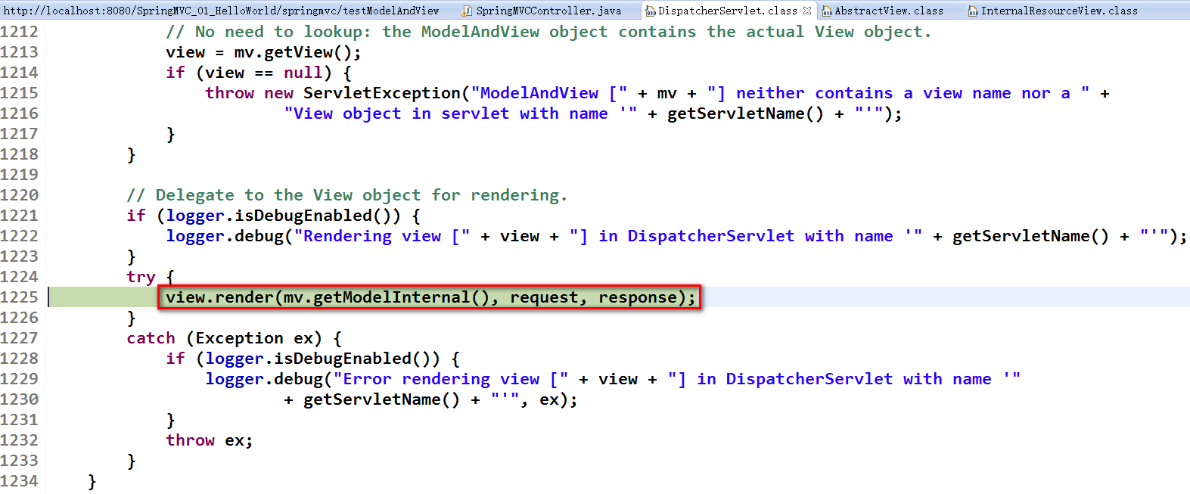Click the 'throw ex;' statement

(210, 440)
